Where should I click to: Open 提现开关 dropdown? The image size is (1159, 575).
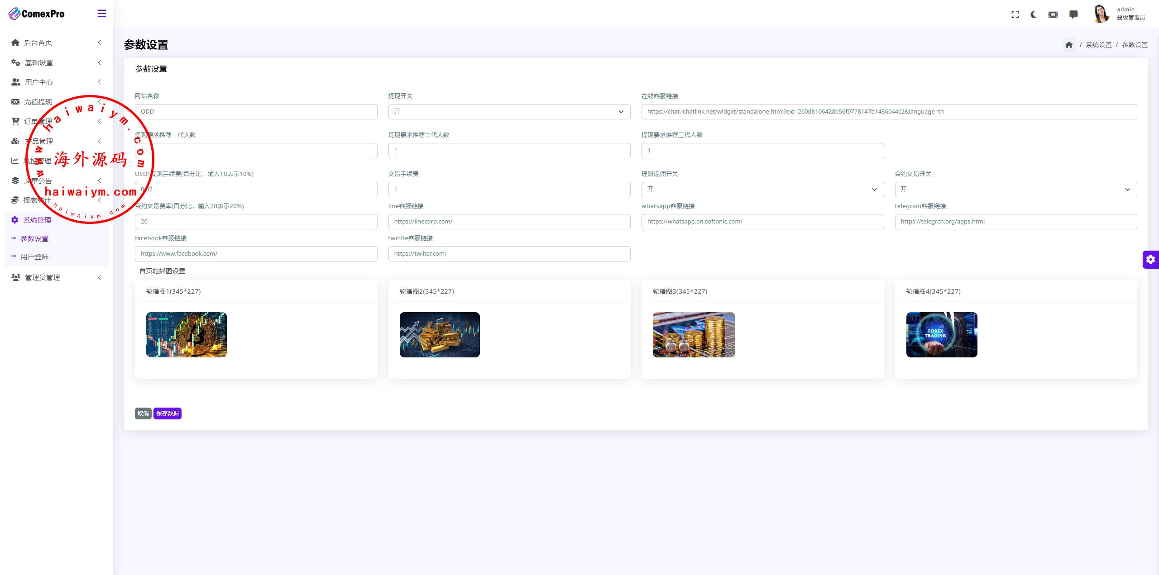tap(509, 112)
